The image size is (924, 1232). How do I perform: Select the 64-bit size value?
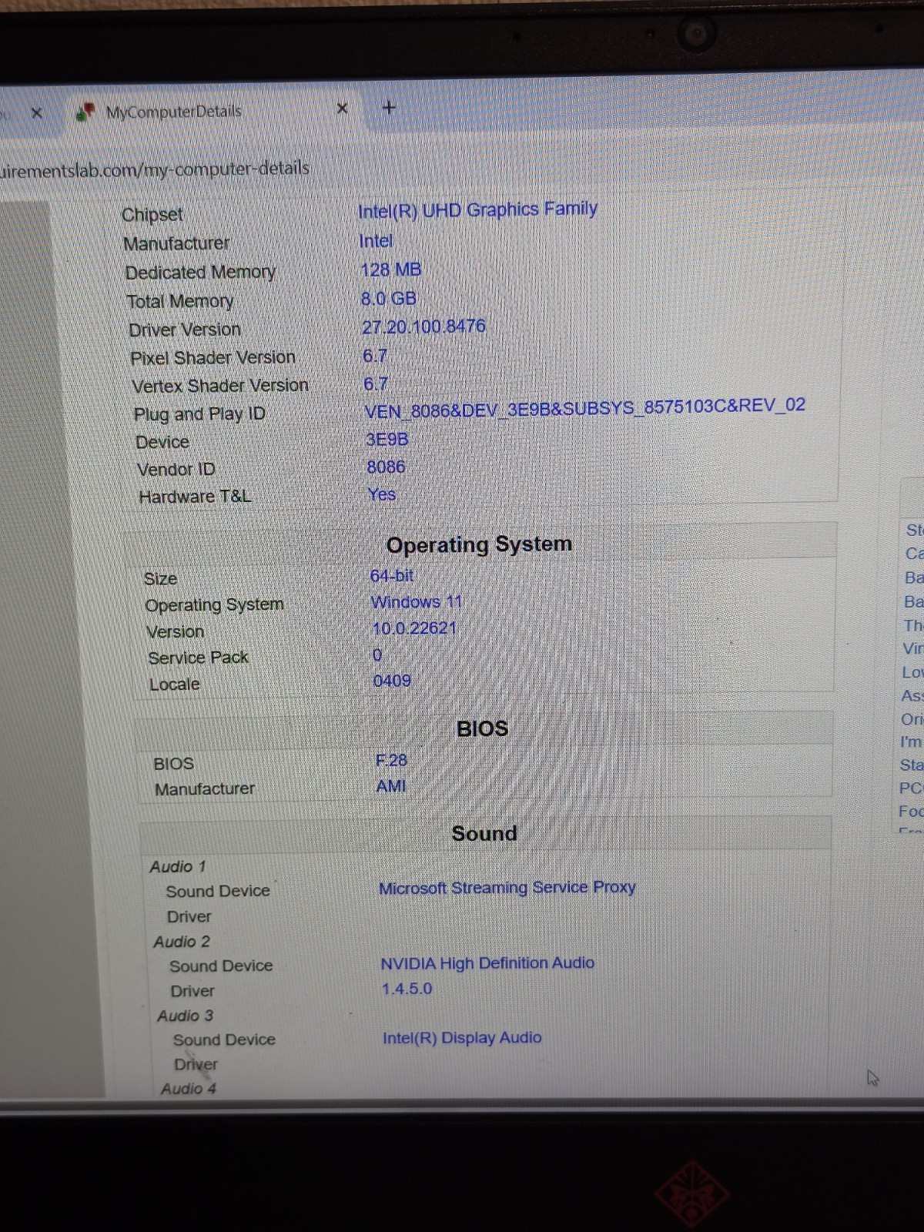(392, 576)
